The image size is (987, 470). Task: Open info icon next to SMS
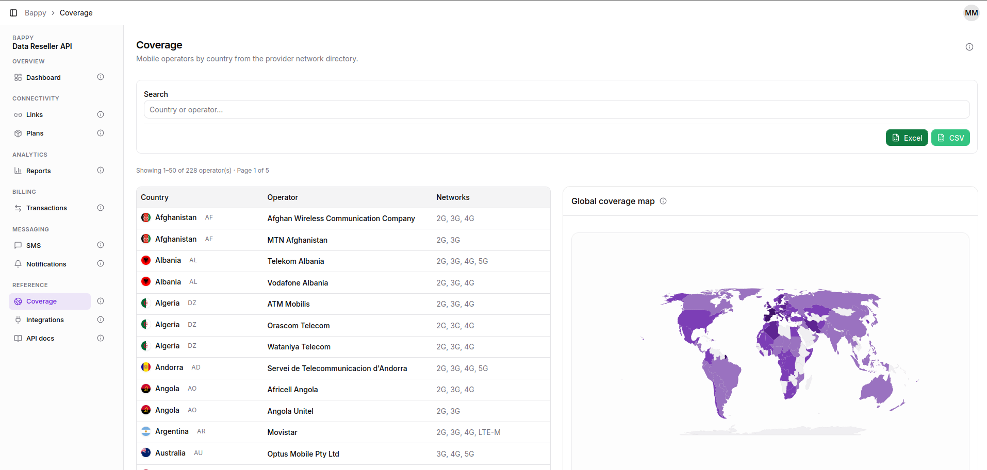(101, 245)
